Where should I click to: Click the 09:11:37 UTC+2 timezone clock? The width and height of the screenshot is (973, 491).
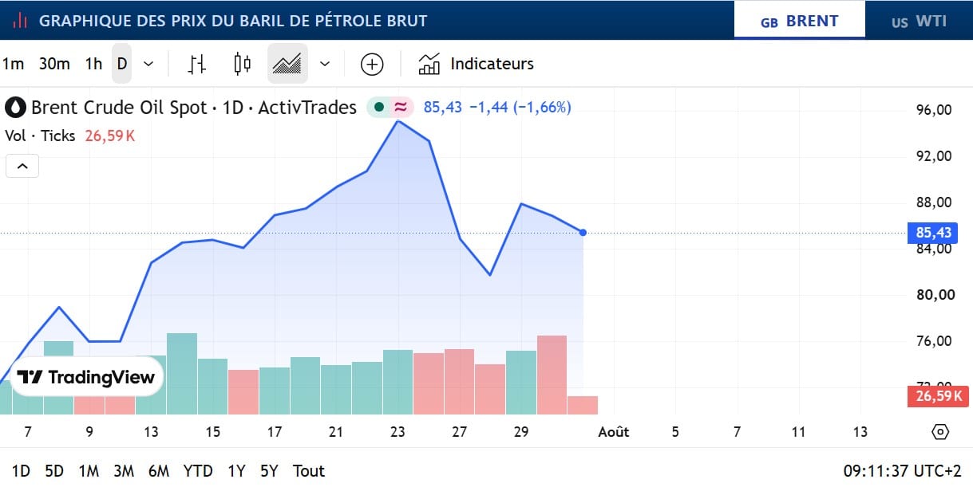tap(903, 471)
